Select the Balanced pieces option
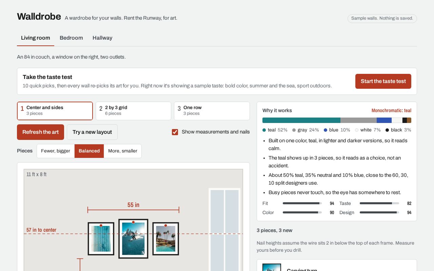The image size is (434, 271). [89, 151]
